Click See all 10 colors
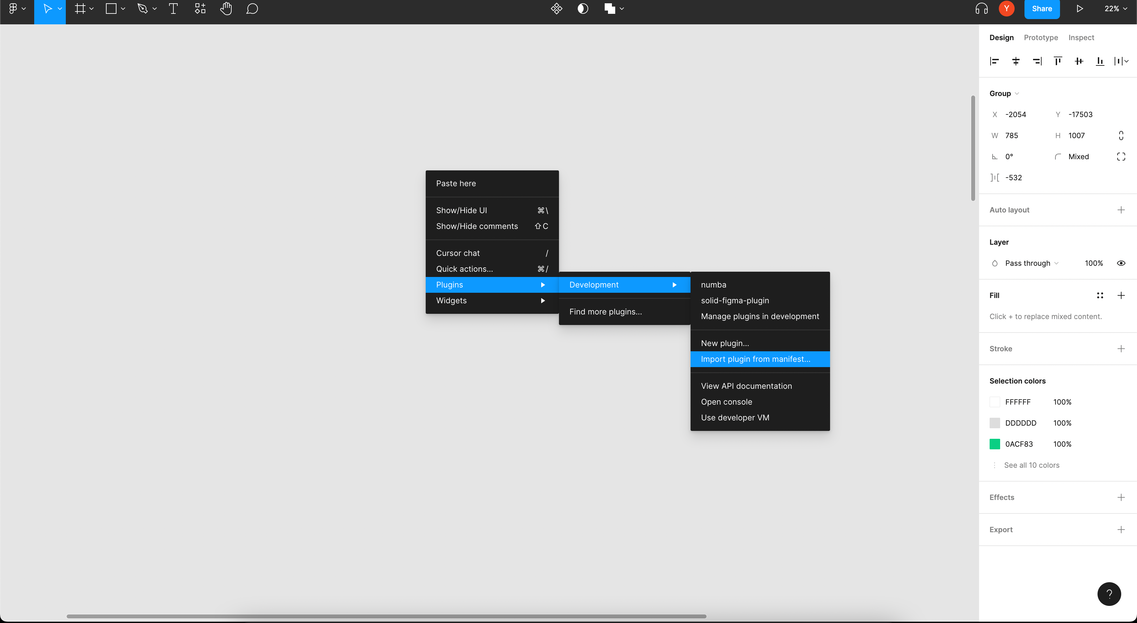The height and width of the screenshot is (623, 1137). point(1032,465)
